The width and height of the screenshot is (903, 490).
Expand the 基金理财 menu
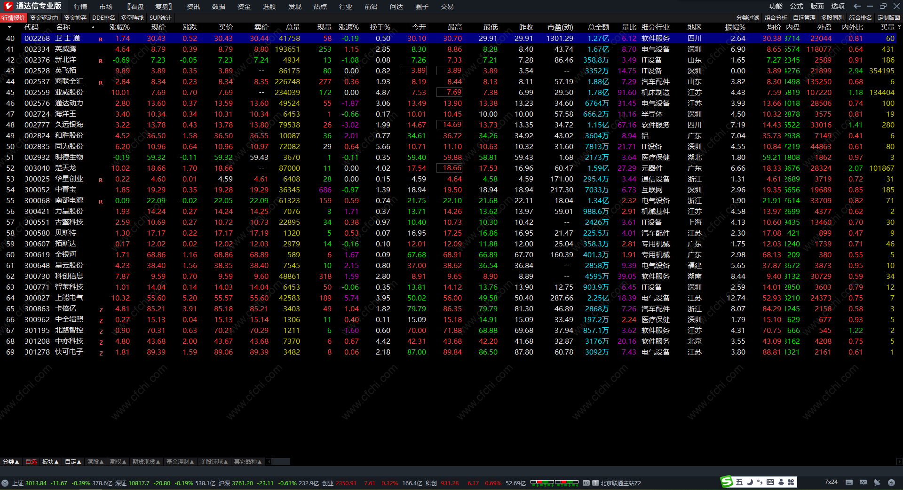point(180,462)
